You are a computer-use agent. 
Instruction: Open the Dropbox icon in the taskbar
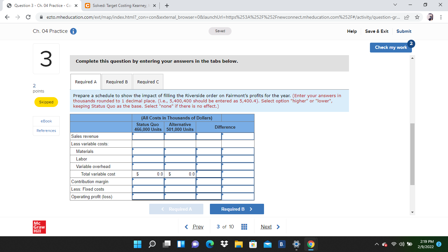point(224,244)
